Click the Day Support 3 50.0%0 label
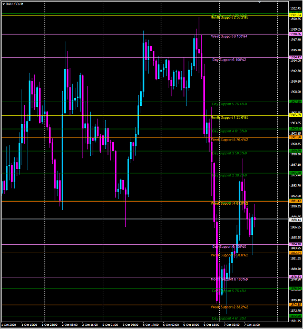This screenshot has width=303, height=329. pyautogui.click(x=229, y=153)
